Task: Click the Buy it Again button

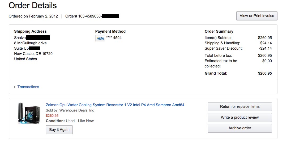Action: pyautogui.click(x=59, y=130)
